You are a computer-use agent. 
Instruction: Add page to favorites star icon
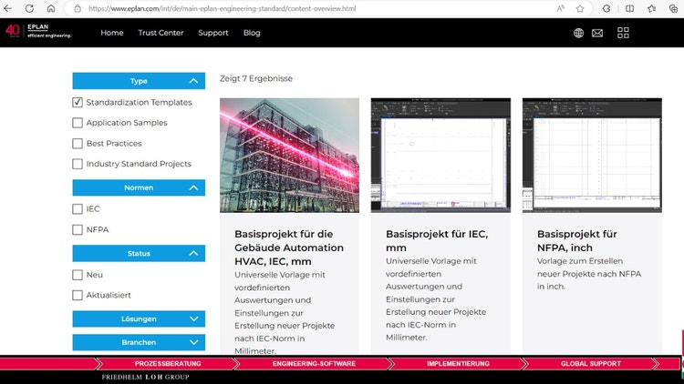580,8
